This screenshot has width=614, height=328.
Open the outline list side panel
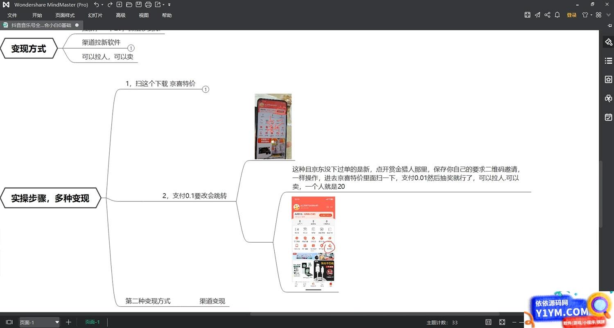pos(608,61)
